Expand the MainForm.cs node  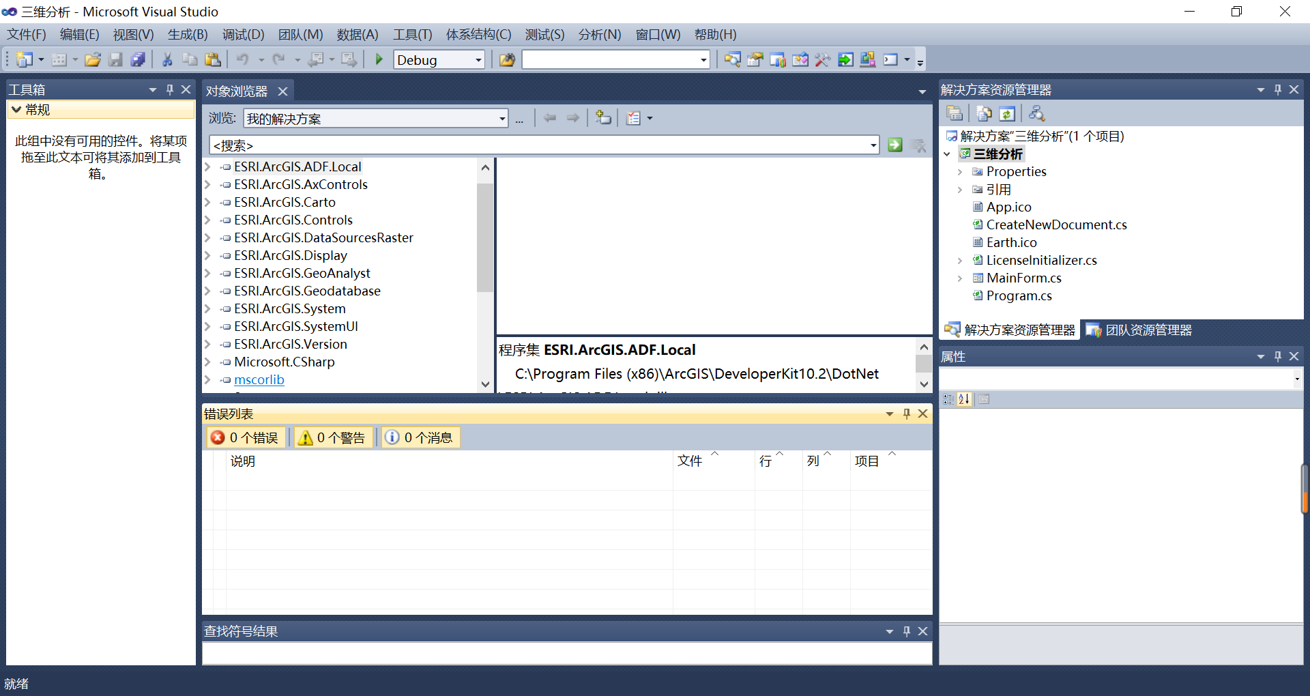click(960, 278)
